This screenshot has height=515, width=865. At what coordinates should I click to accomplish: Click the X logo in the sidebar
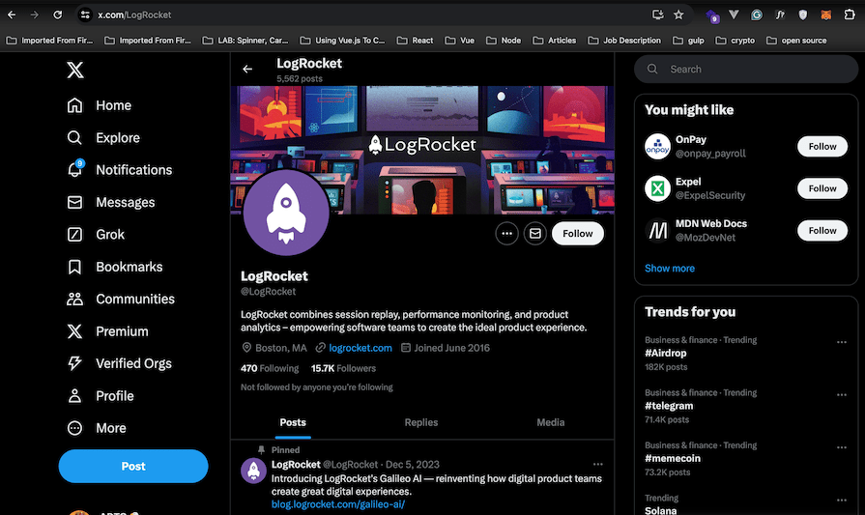tap(74, 70)
